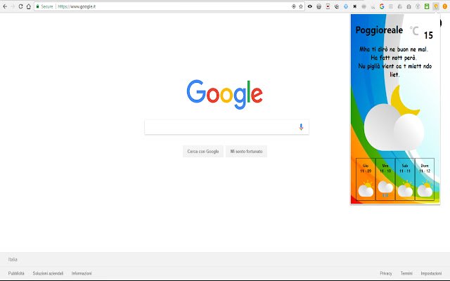
Task: Click the temperature value 15
Action: [428, 35]
